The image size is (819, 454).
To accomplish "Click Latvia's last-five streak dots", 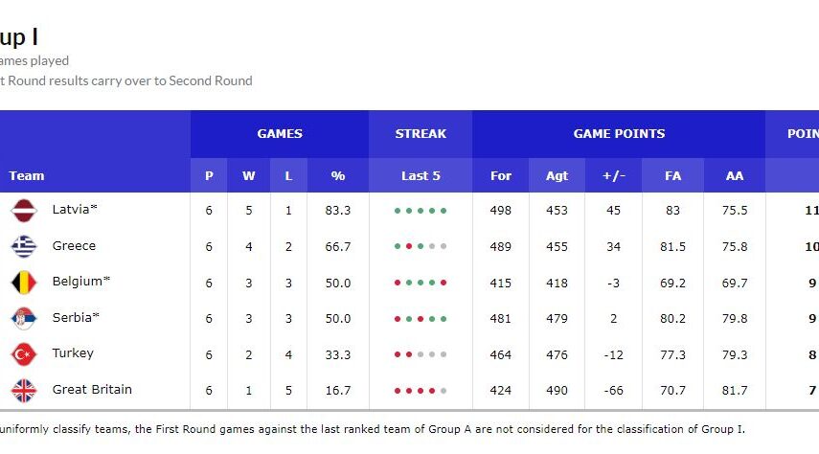I will tap(421, 211).
